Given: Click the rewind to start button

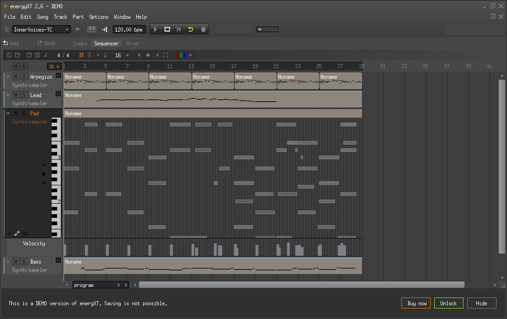Looking at the screenshot, I should [x=179, y=30].
